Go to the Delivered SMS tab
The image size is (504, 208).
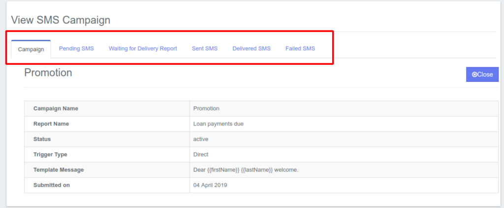[x=252, y=49]
